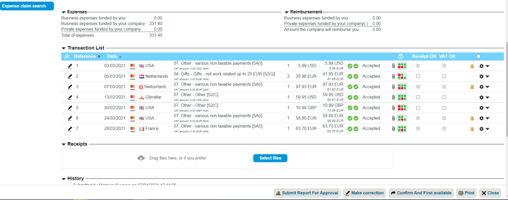The height and width of the screenshot is (200, 508).
Task: Open the attachment paperclip for the 5.99 USD row
Action: [393, 66]
